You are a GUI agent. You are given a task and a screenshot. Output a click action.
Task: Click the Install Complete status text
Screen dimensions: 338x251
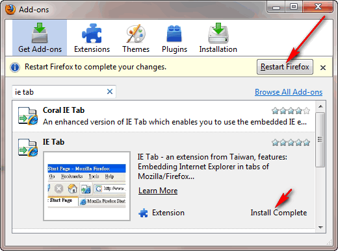click(x=279, y=213)
